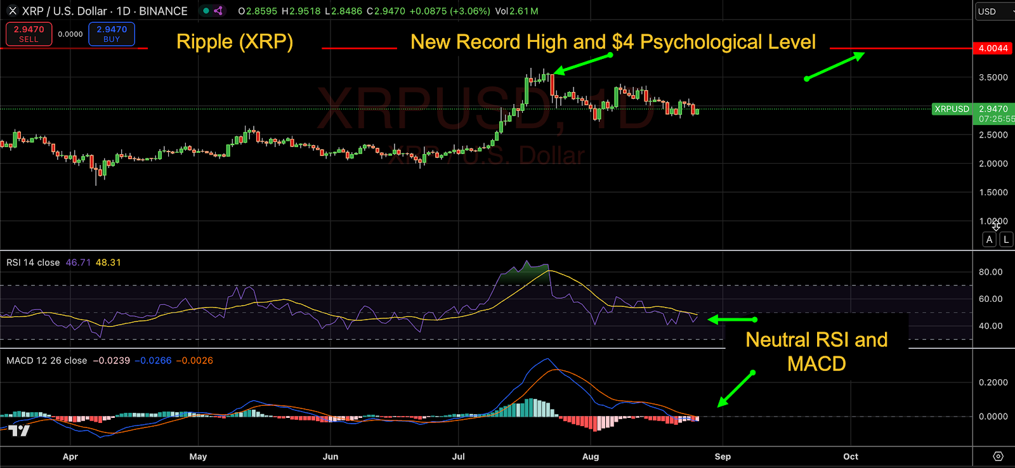
Task: Click the red SELL 2.9470 button
Action: [x=29, y=34]
